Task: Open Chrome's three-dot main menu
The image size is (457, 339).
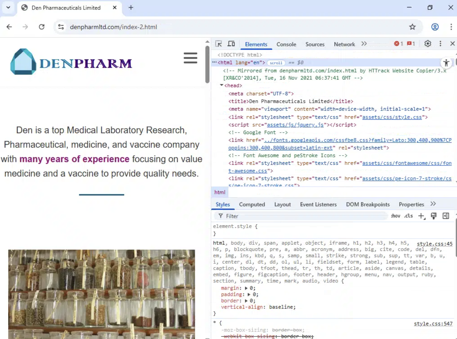Action: pos(451,27)
